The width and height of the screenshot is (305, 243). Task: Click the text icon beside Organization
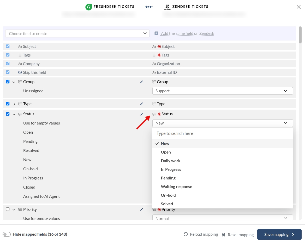[x=154, y=64]
